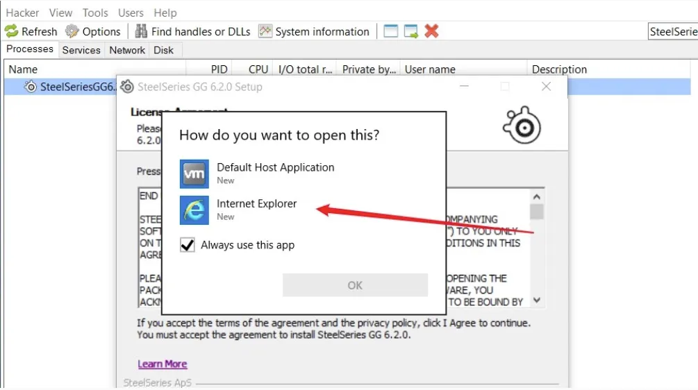Viewport: 698px width, 390px height.
Task: Click license scrollbar up arrow
Action: tap(536, 196)
